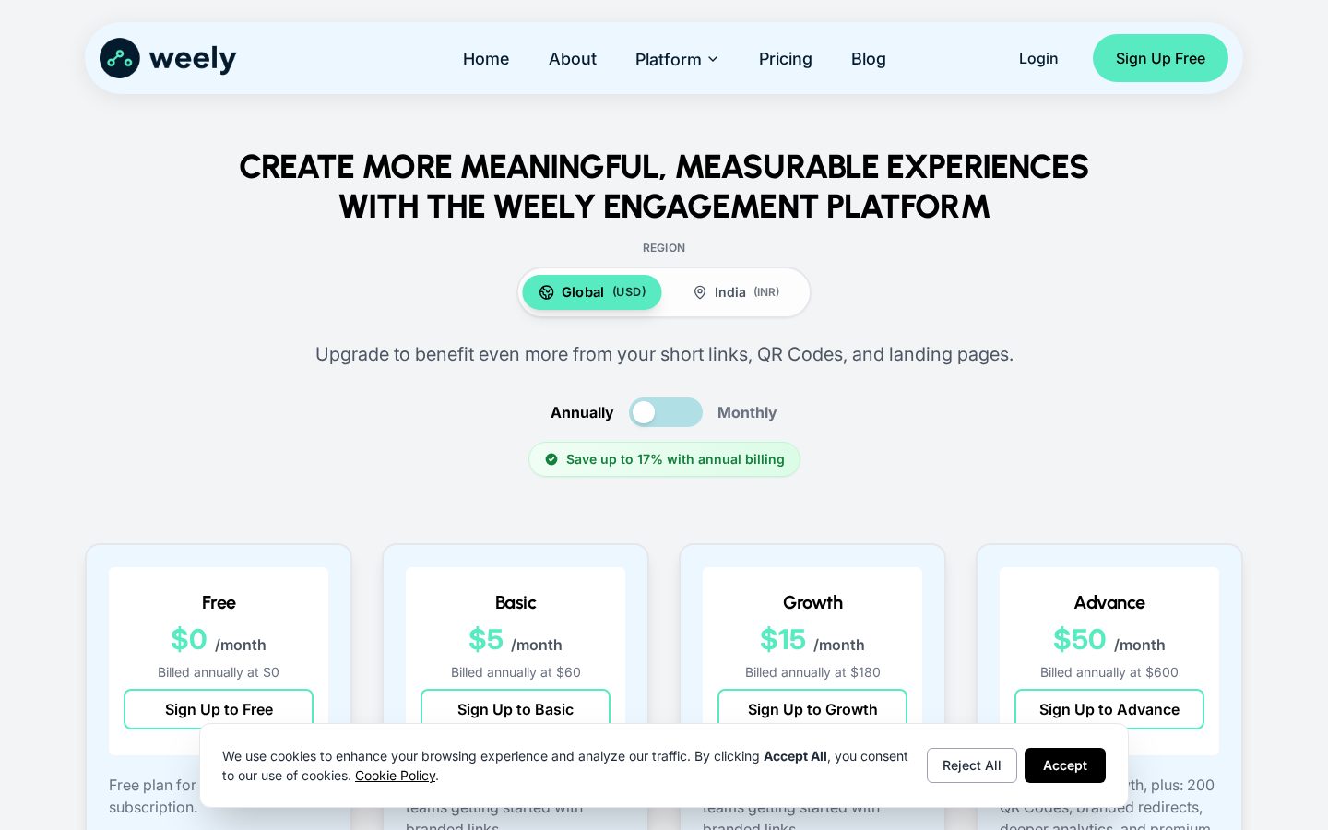This screenshot has height=830, width=1328.
Task: Click the Login link
Action: tap(1038, 58)
